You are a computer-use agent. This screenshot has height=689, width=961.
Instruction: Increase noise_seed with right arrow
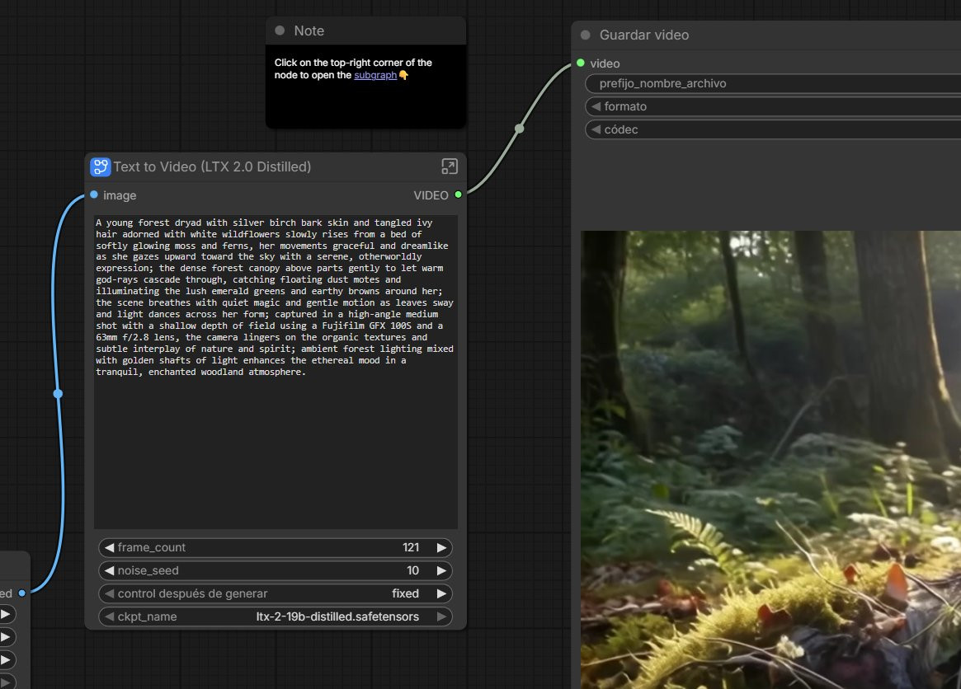(441, 570)
